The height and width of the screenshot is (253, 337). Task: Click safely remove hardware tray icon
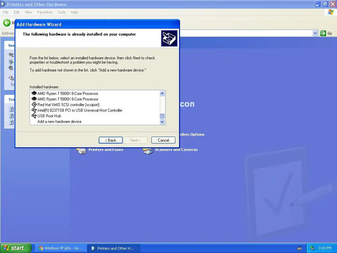click(x=313, y=248)
